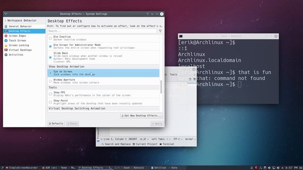Open the application launcher in the panel

(2, 168)
